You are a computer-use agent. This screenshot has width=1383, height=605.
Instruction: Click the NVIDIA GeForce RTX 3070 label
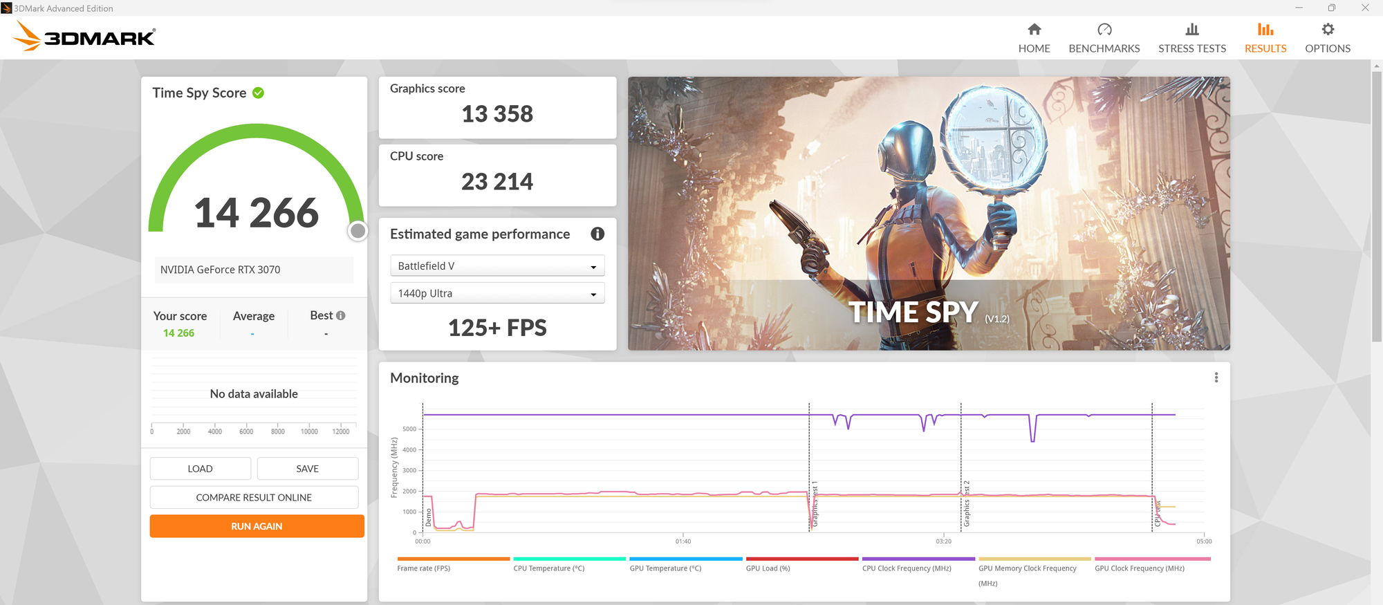[x=220, y=270]
